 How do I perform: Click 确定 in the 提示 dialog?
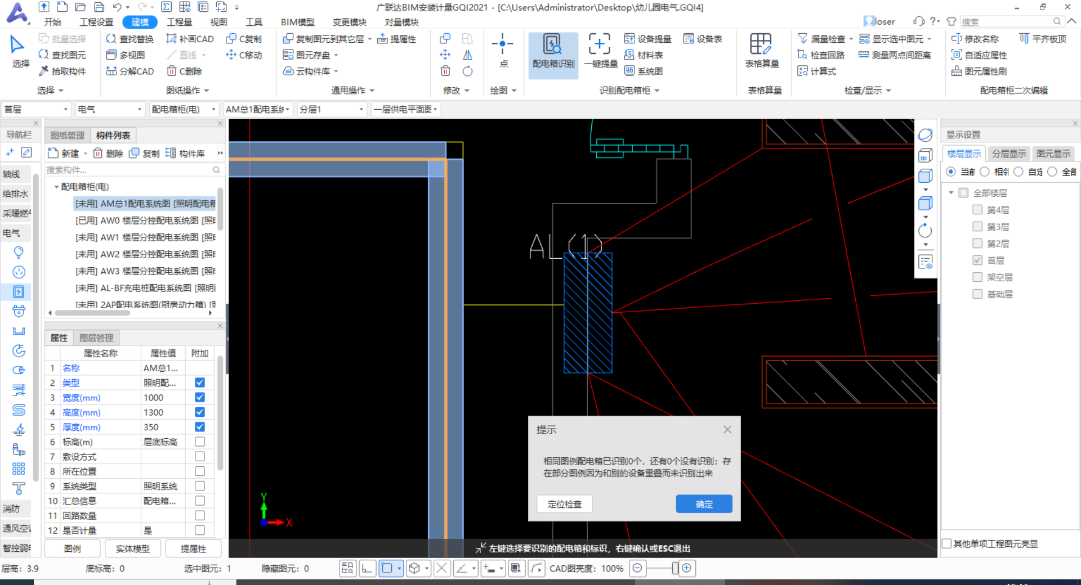[704, 504]
